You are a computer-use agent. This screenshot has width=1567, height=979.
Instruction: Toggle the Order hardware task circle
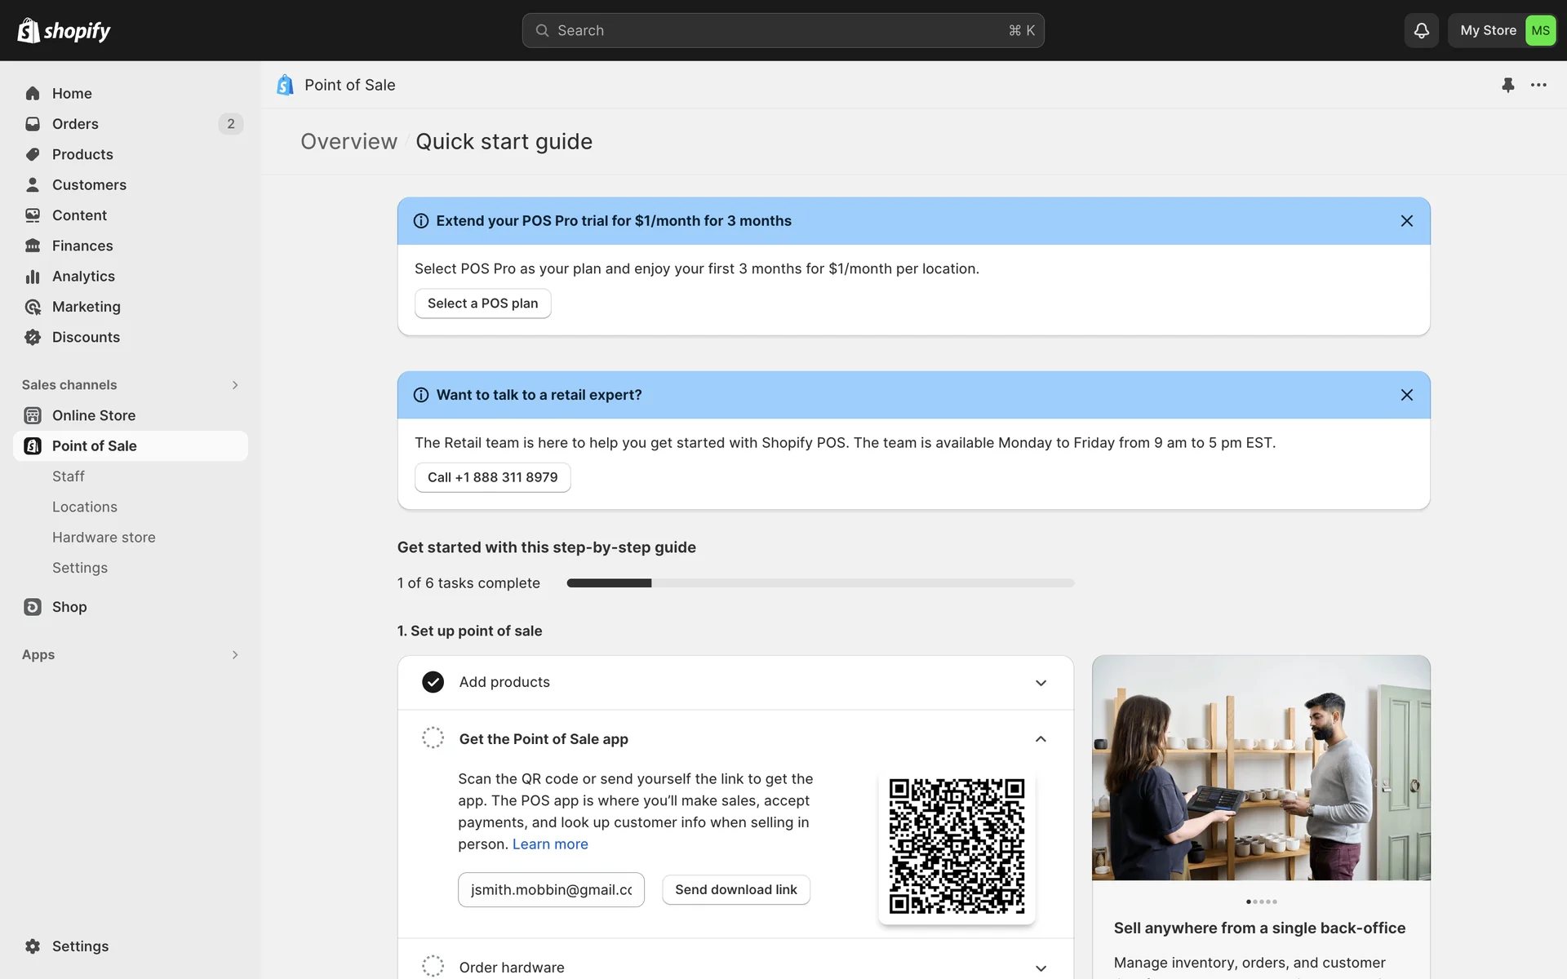click(x=433, y=967)
